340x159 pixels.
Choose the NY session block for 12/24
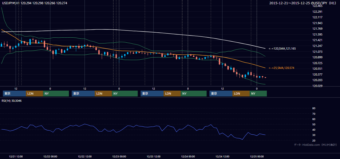(x=258, y=94)
